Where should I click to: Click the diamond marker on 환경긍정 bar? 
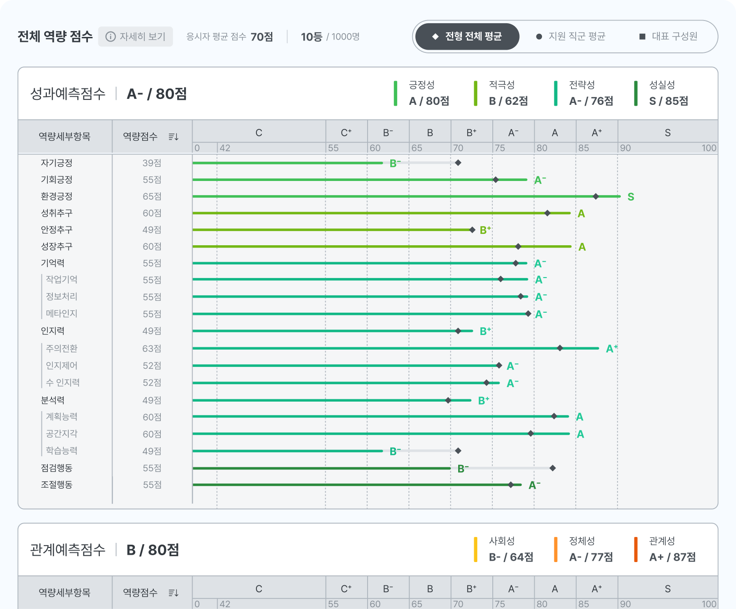pyautogui.click(x=596, y=196)
